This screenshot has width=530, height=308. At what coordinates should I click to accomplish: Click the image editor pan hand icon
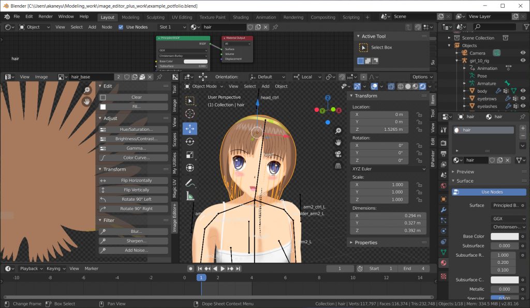[x=87, y=101]
